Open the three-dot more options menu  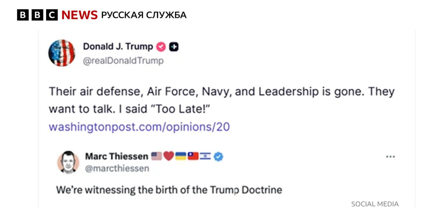coord(390,156)
